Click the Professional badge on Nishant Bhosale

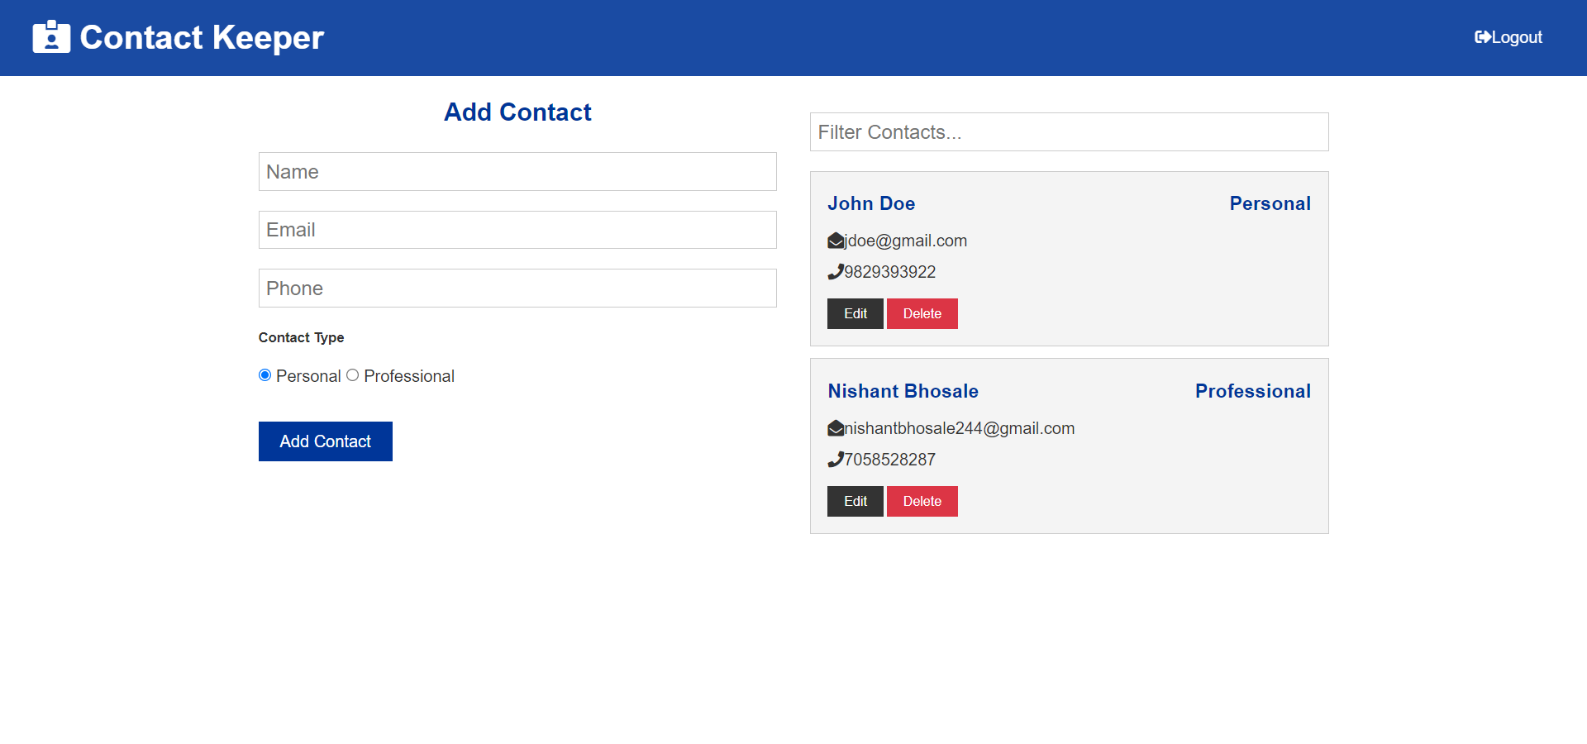point(1253,391)
